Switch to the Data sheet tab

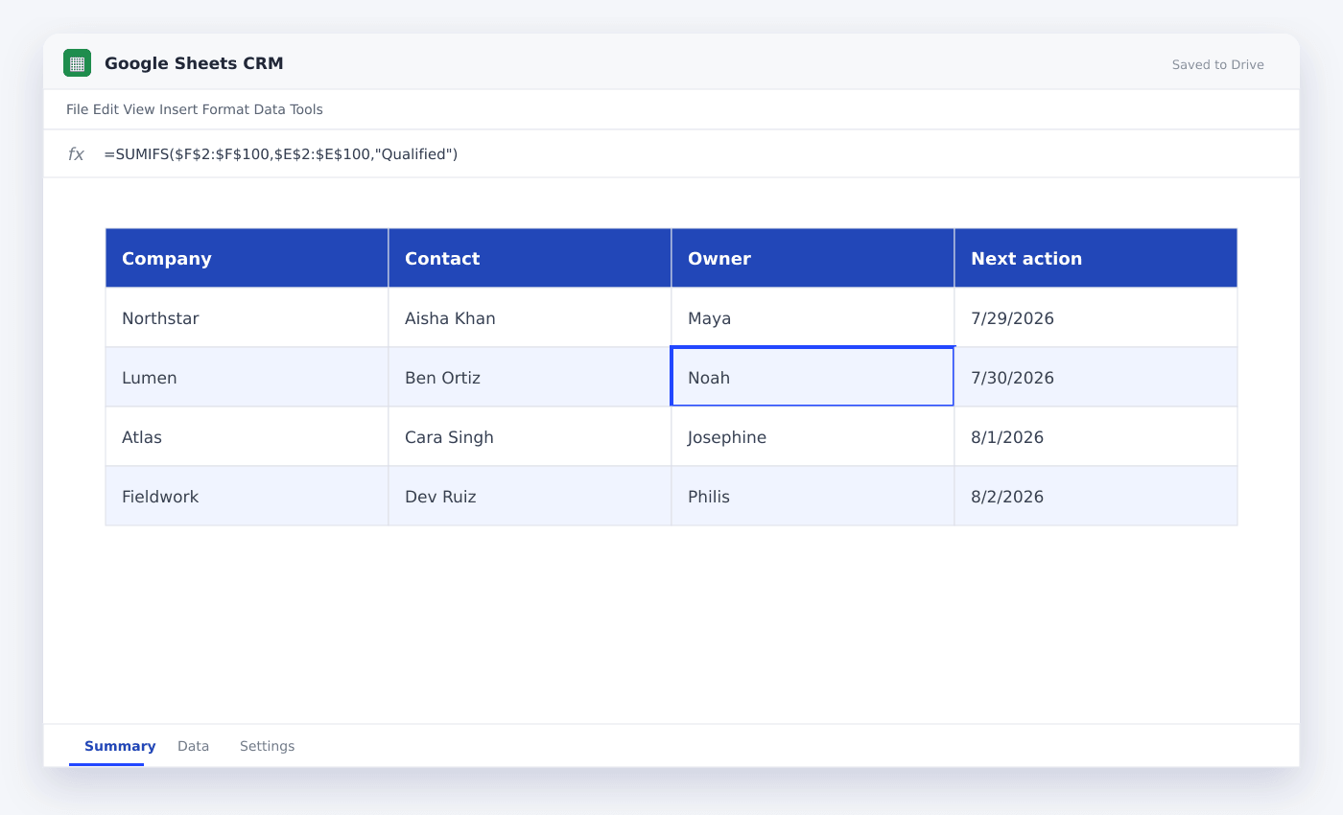[193, 746]
